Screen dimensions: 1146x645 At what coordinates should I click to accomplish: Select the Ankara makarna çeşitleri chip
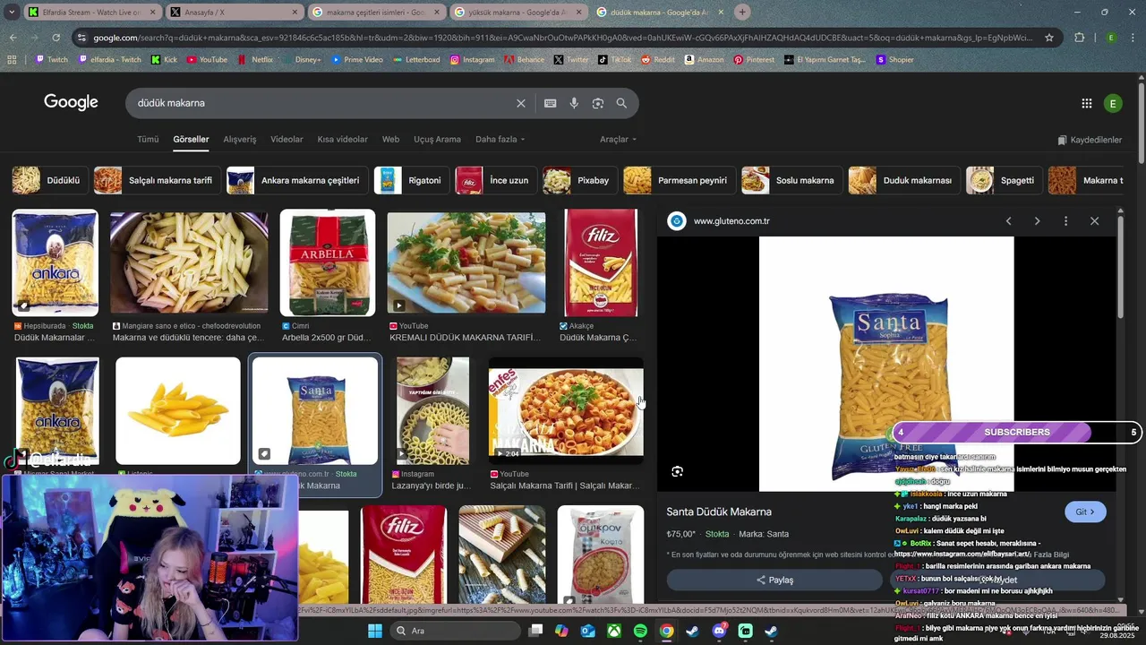(297, 180)
